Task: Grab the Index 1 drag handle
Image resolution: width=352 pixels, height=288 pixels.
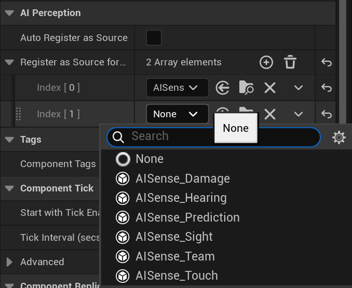Action: click(x=19, y=114)
